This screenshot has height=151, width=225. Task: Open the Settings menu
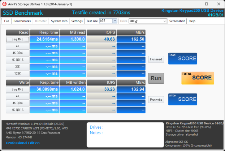pos(77,21)
